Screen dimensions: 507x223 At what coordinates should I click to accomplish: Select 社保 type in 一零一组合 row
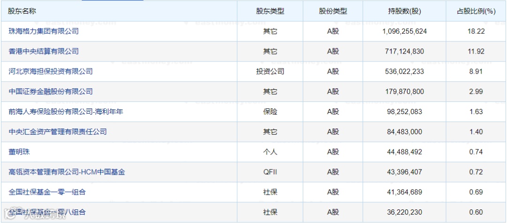pyautogui.click(x=270, y=192)
